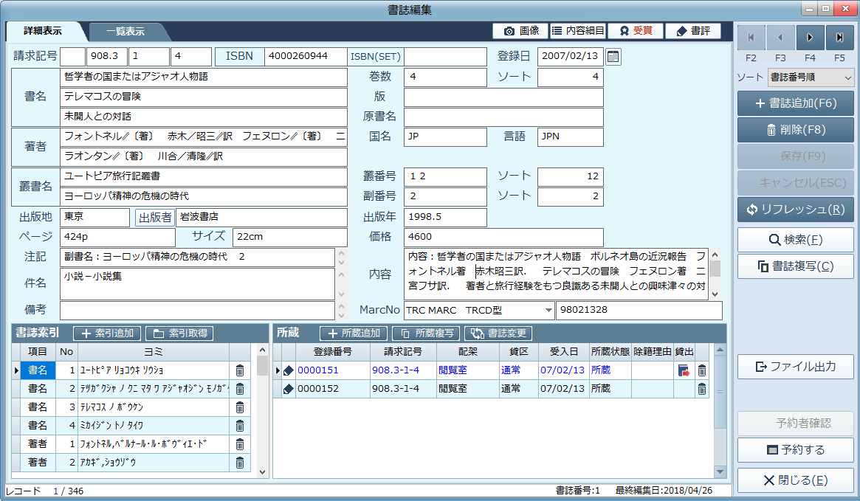Delete index row 書名 1 trash icon

coord(240,370)
